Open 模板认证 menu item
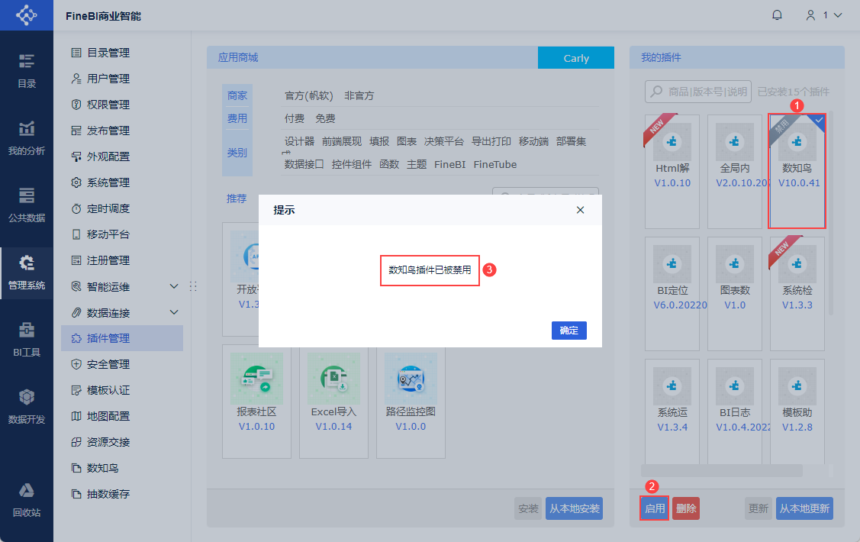The image size is (860, 542). tap(122, 390)
